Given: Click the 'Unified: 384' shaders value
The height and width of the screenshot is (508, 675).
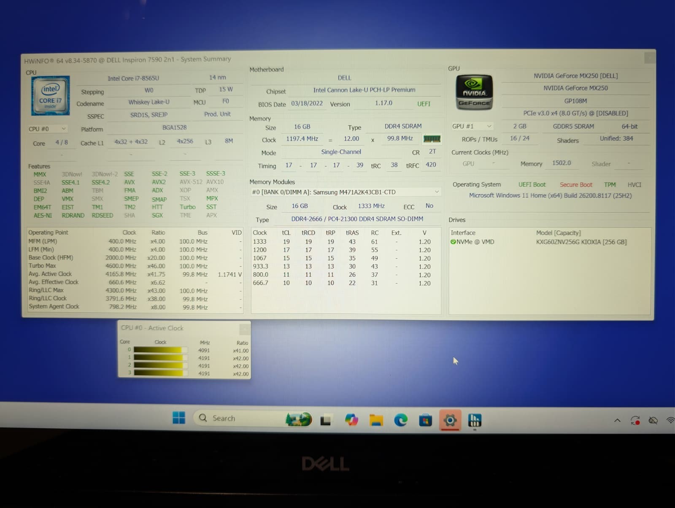Looking at the screenshot, I should (x=616, y=138).
